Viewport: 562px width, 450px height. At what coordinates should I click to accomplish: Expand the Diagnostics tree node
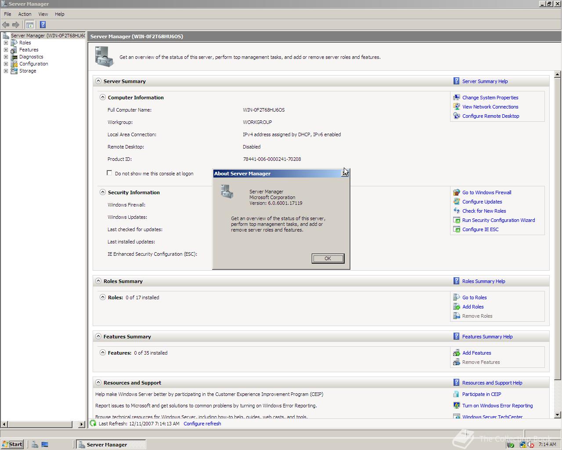coord(6,57)
